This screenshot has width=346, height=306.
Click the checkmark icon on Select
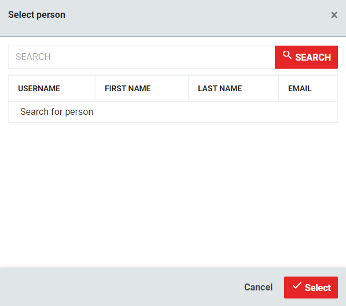pyautogui.click(x=297, y=286)
